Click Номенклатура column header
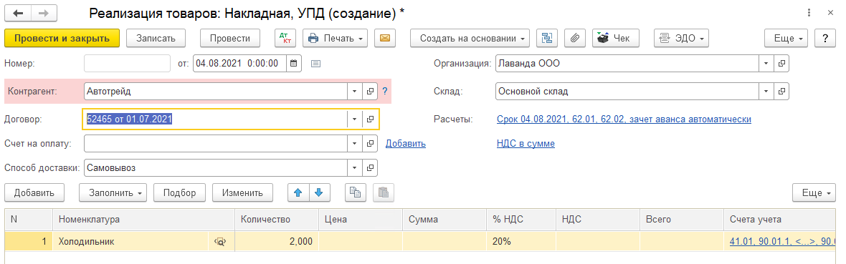This screenshot has height=264, width=846. [143, 219]
